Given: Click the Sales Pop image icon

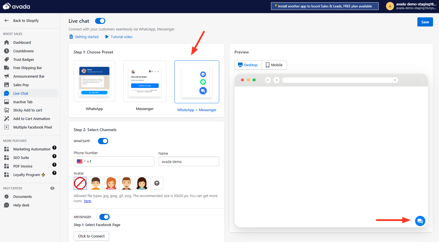Looking at the screenshot, I should pos(7,85).
